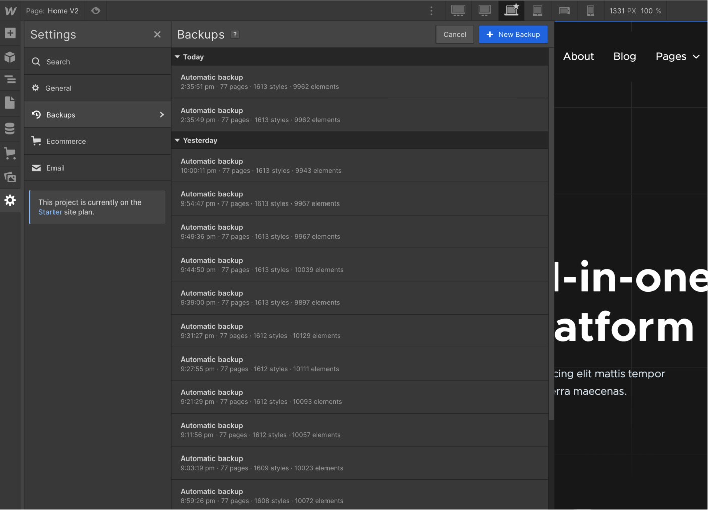Open the Backups help tooltip
This screenshot has width=708, height=510.
pos(234,34)
